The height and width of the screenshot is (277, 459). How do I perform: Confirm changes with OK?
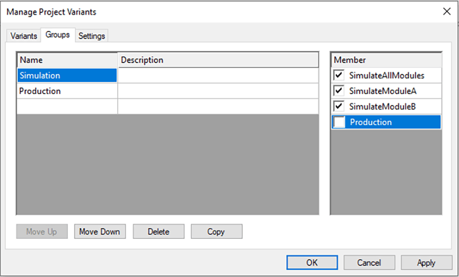312,262
